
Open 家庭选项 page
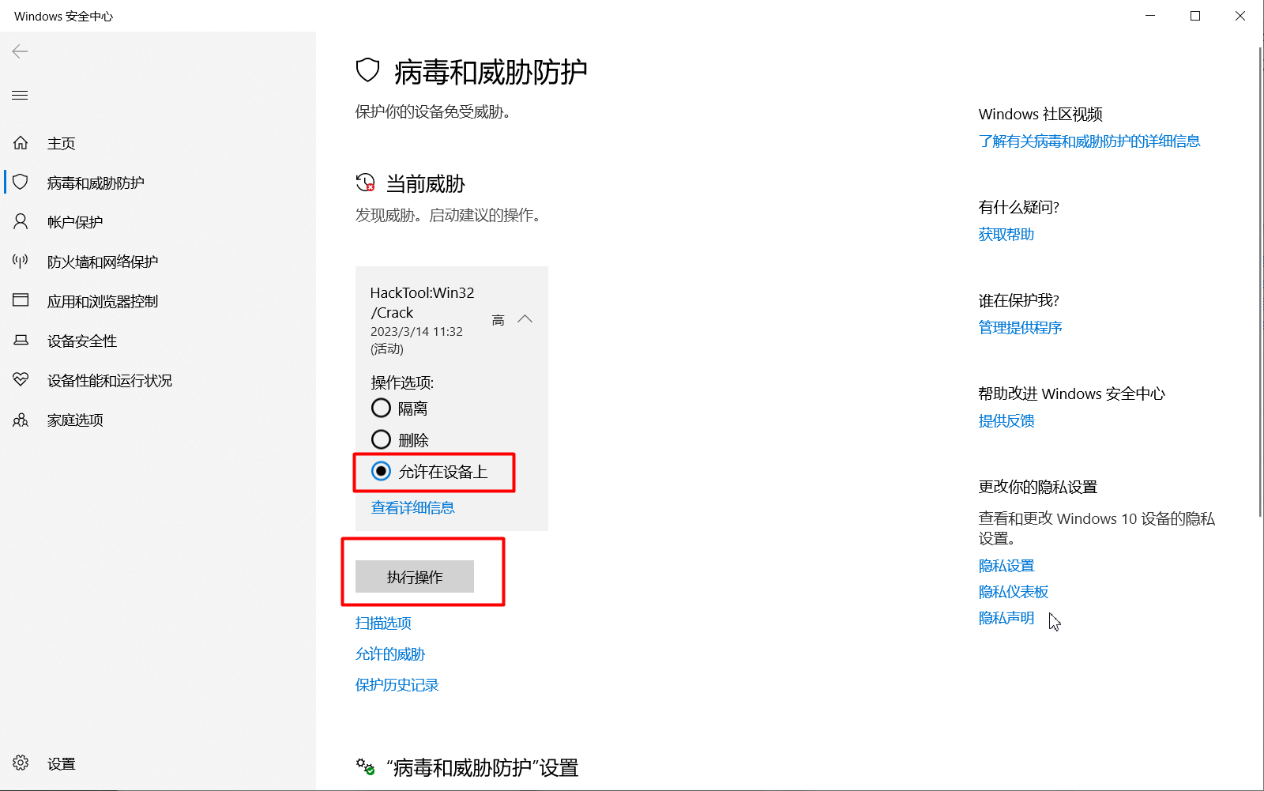158,420
